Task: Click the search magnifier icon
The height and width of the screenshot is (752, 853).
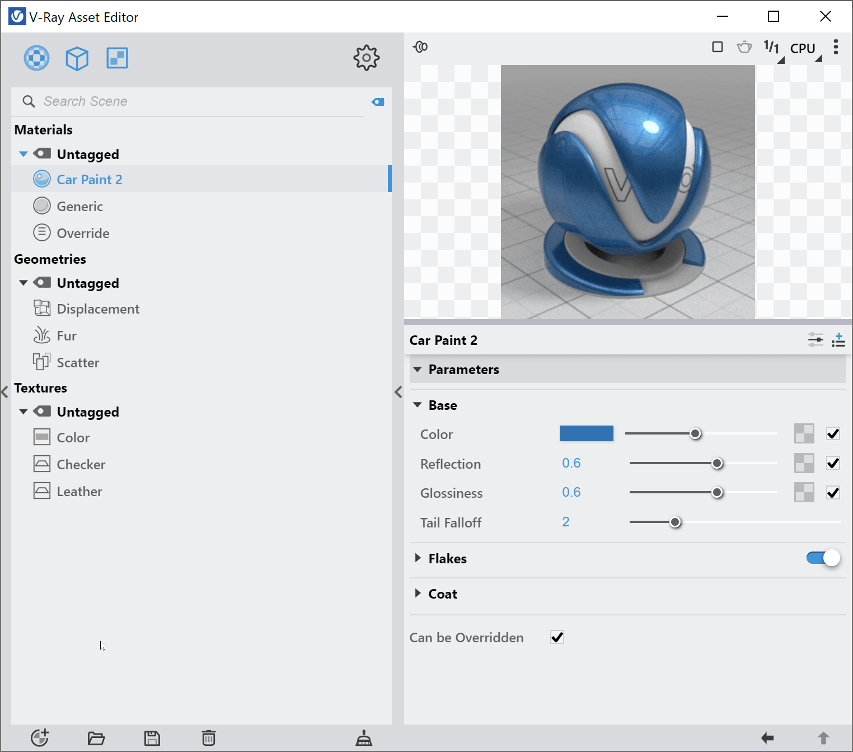Action: click(29, 101)
